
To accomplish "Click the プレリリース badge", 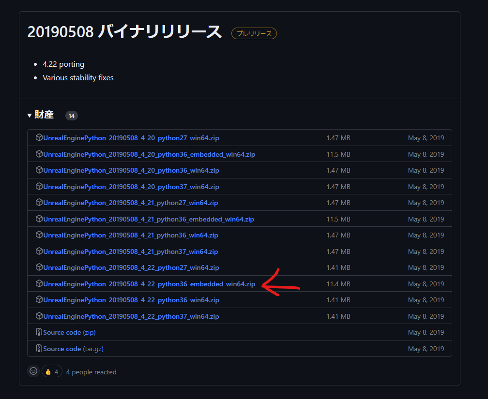I will click(254, 33).
